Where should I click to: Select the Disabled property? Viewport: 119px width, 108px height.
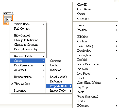96,60
